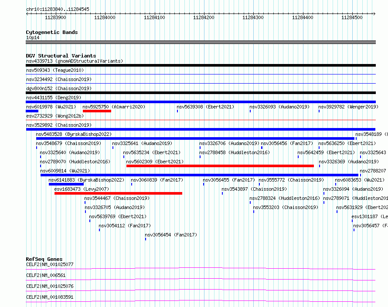Screen dimensions: 388x307
Task: Open nsv3326705 (Audano2019) variant
Action: [x=115, y=207]
